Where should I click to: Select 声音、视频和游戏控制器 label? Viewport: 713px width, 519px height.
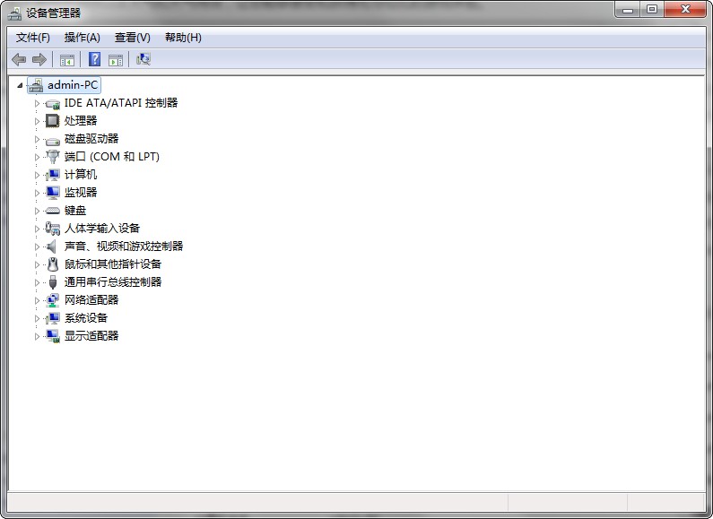[x=124, y=247]
